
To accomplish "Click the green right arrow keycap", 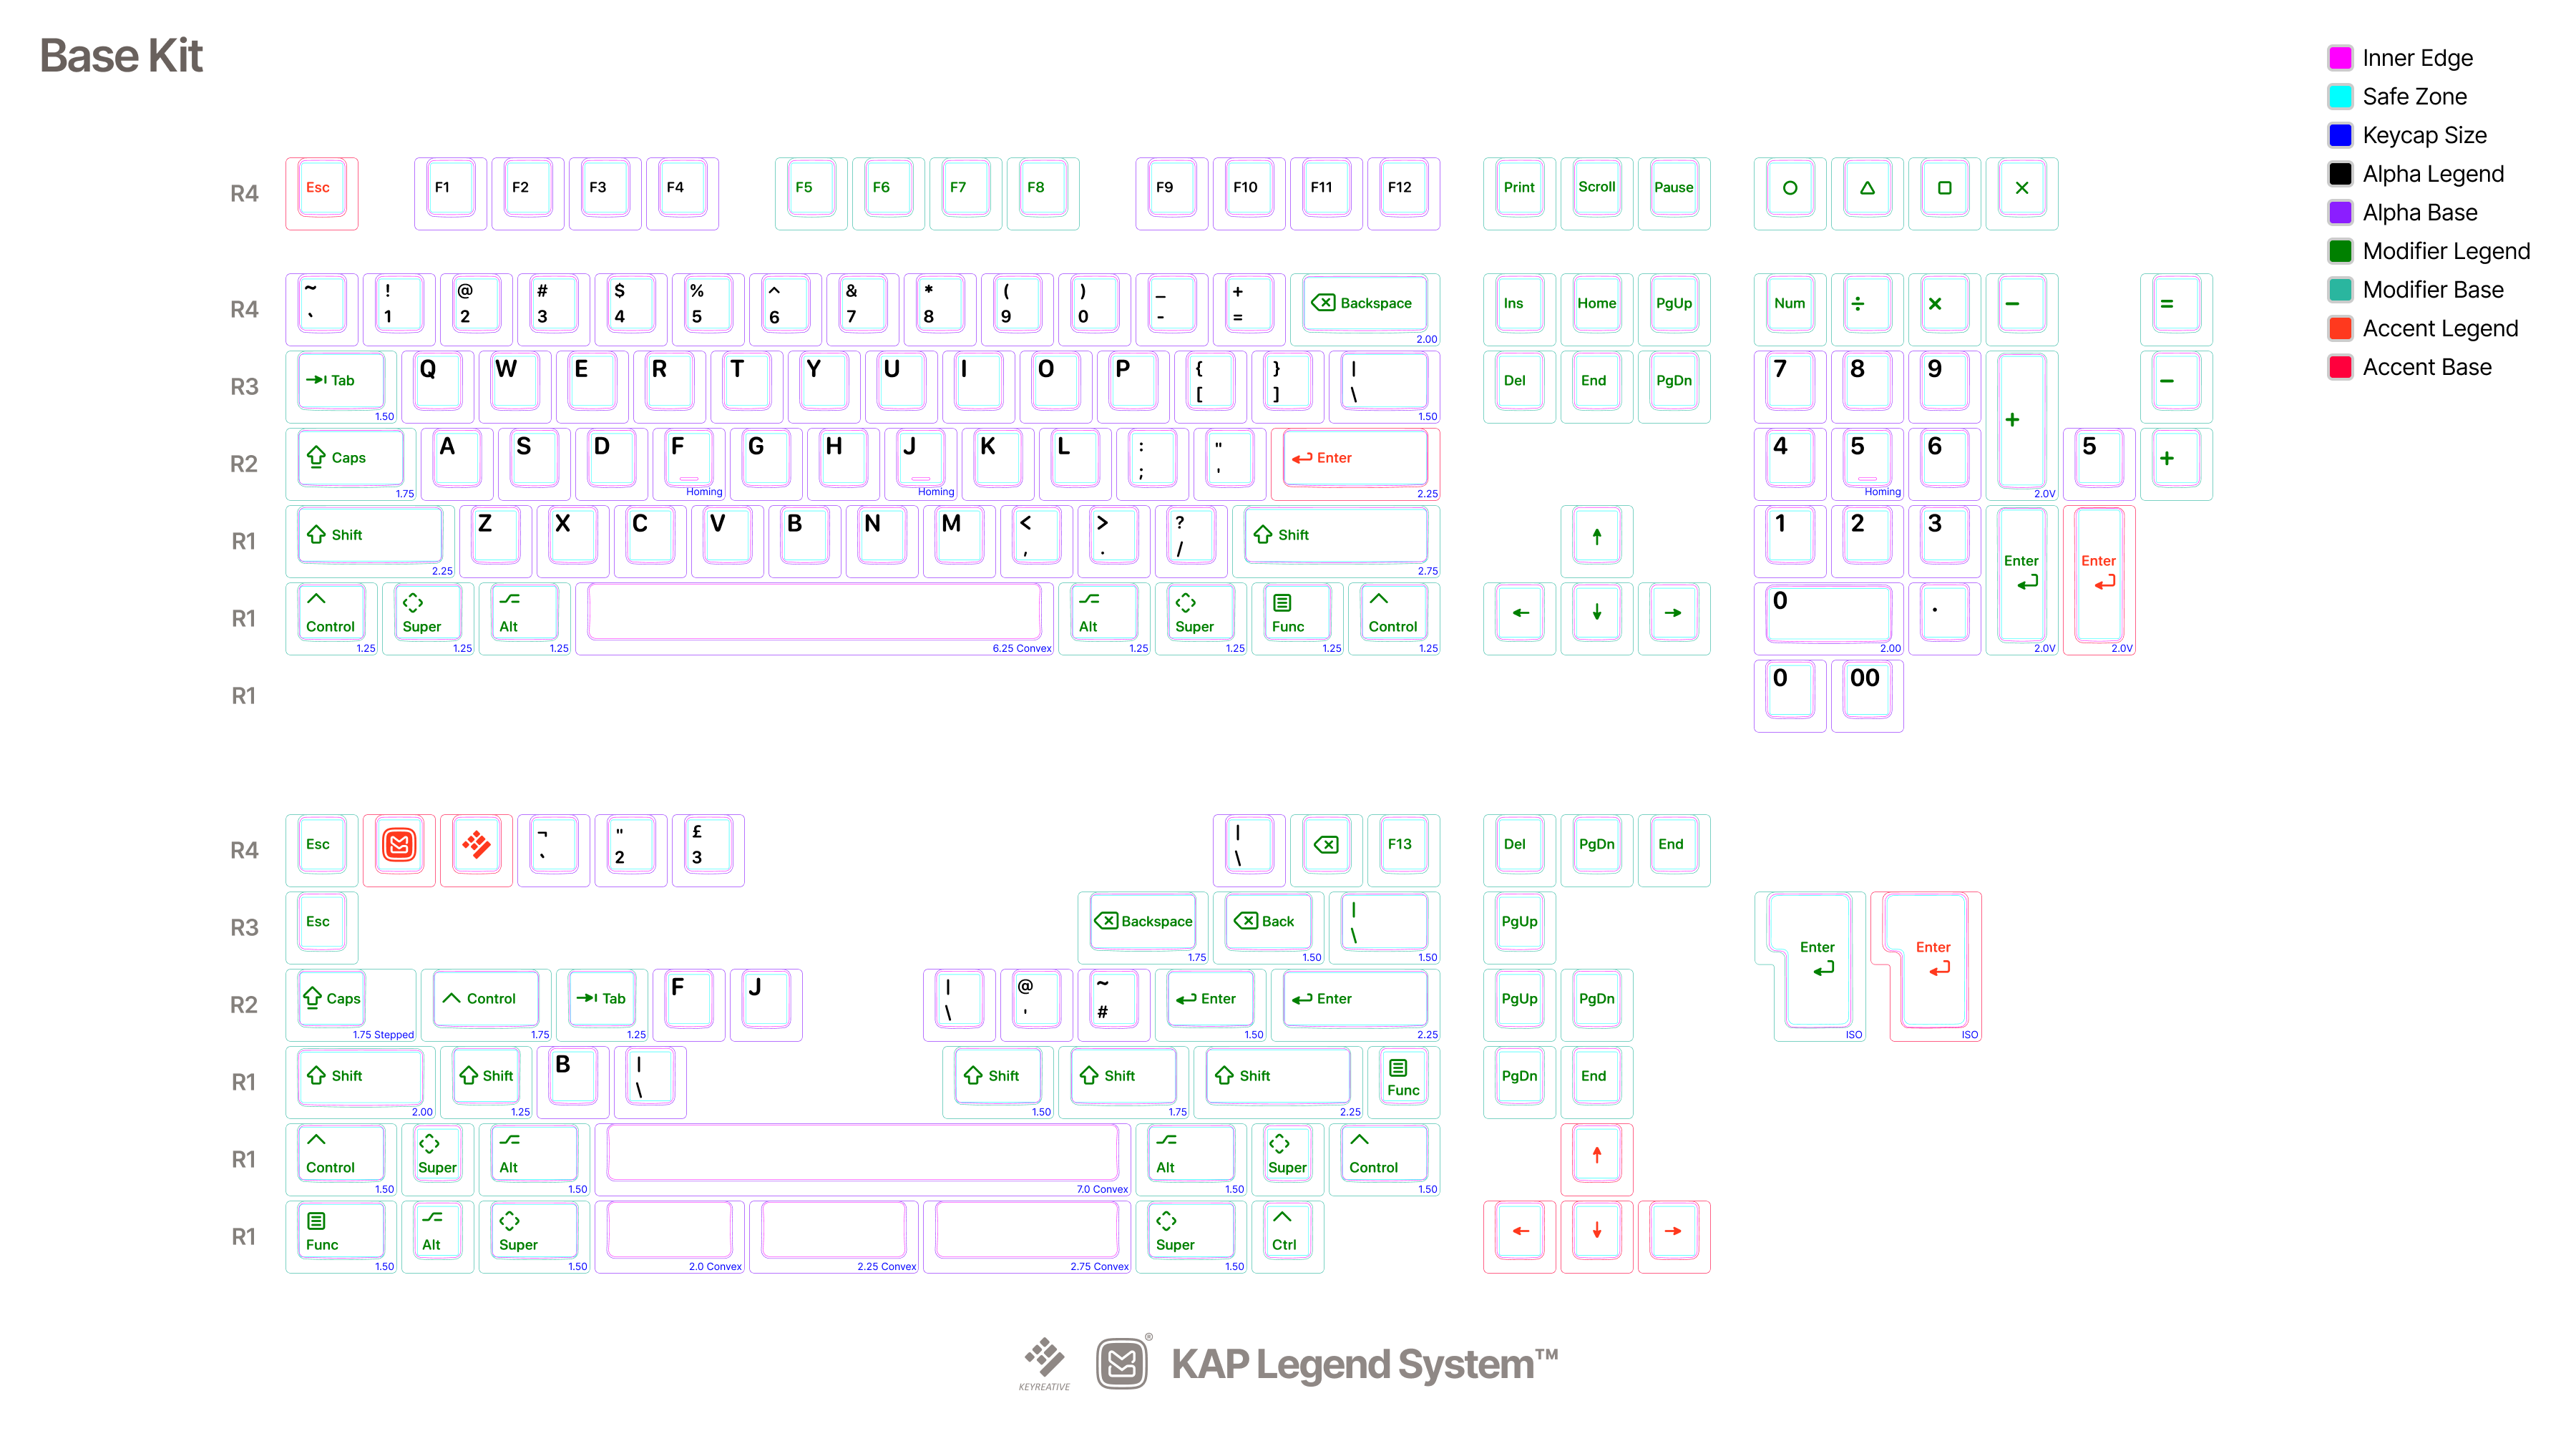I will coord(1674,618).
